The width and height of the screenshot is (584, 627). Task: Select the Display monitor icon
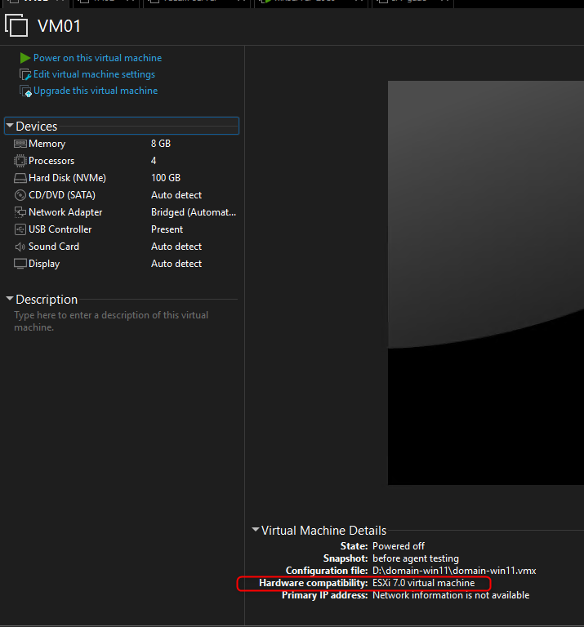(x=20, y=264)
